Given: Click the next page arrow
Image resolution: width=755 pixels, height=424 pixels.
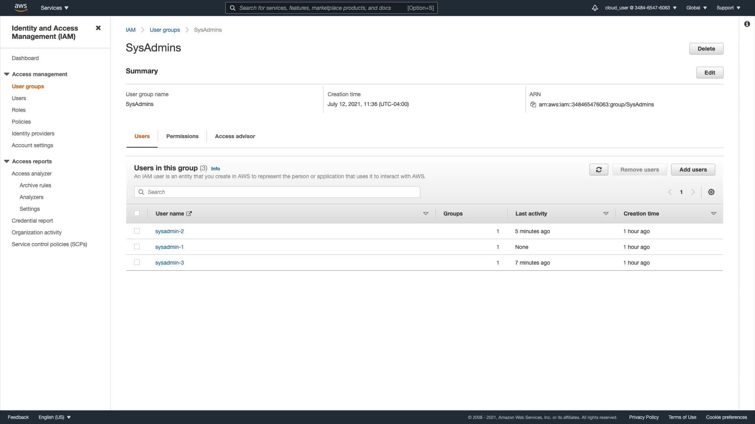Looking at the screenshot, I should pyautogui.click(x=693, y=192).
